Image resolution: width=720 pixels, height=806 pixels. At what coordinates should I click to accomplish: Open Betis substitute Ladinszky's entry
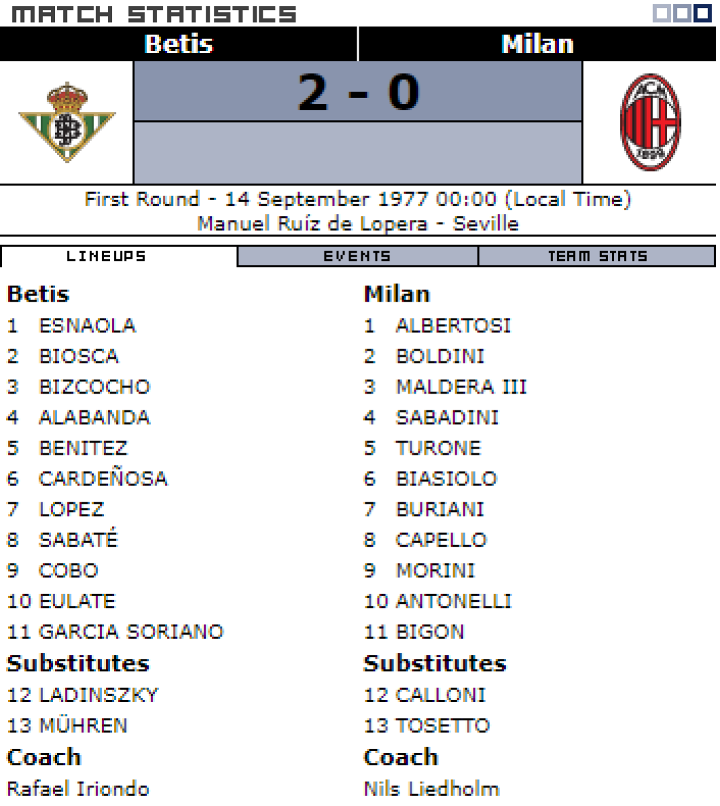tap(99, 695)
